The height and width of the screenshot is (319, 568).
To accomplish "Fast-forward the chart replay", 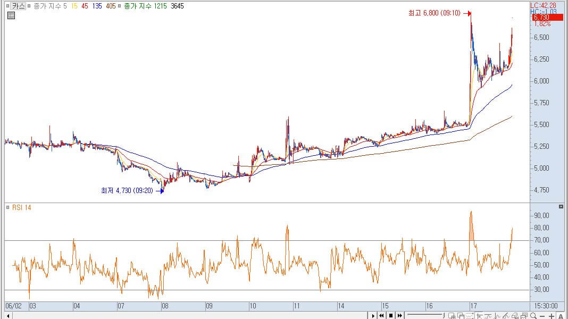I will (x=399, y=316).
